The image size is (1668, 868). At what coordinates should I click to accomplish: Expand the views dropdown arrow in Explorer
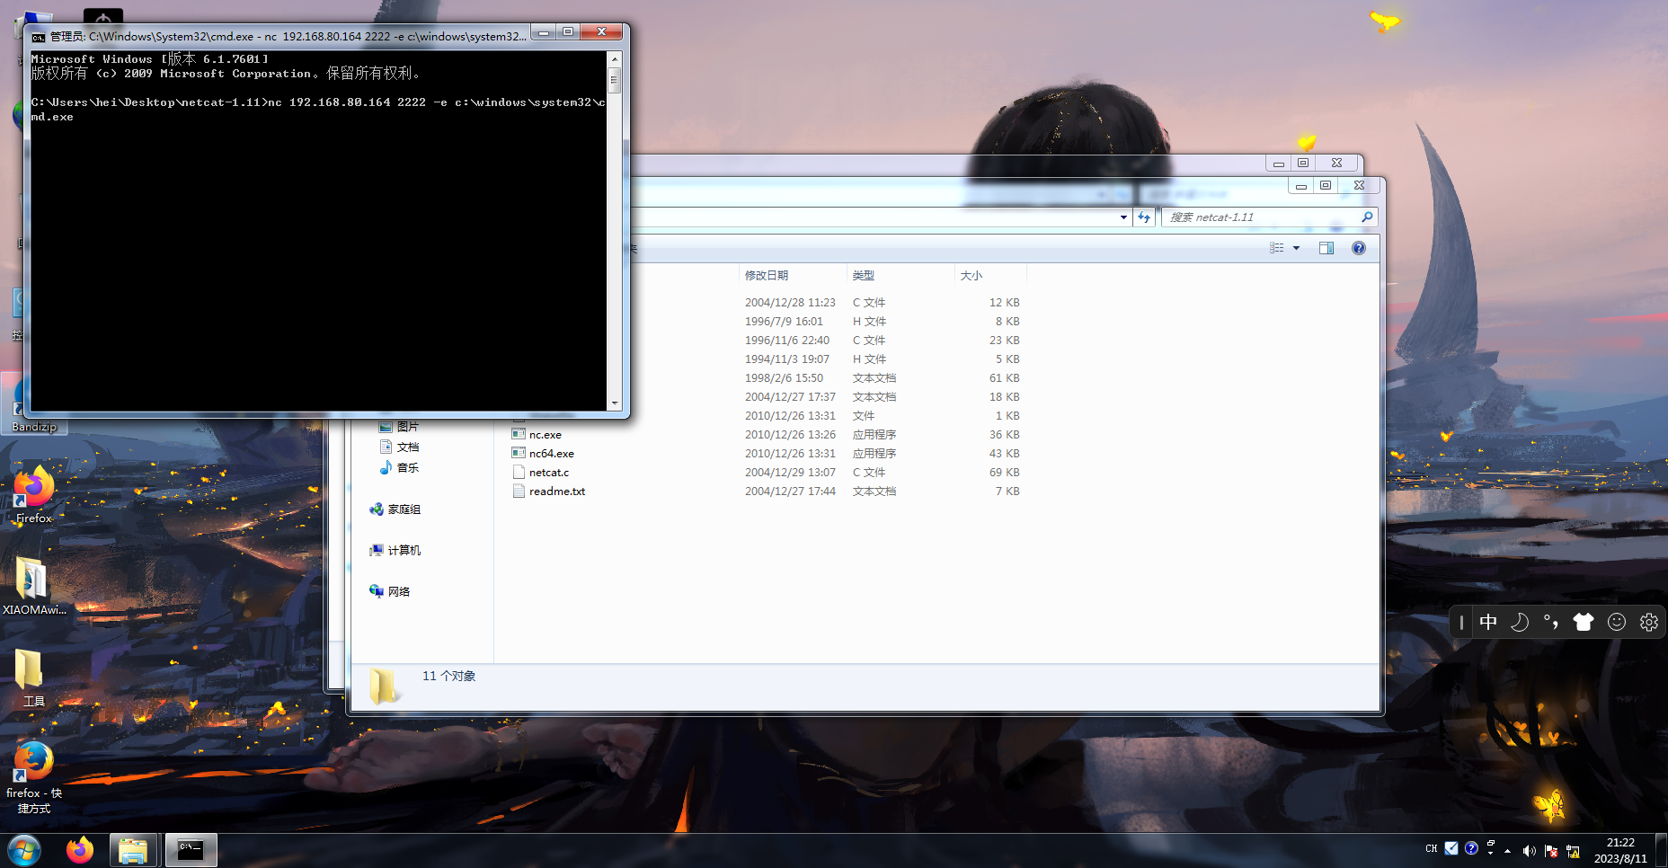pyautogui.click(x=1296, y=248)
